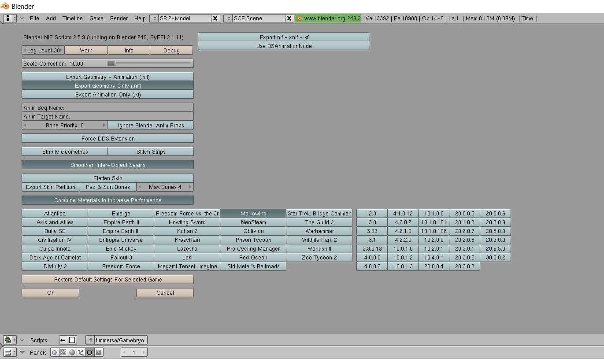Open the Render menu

click(119, 19)
